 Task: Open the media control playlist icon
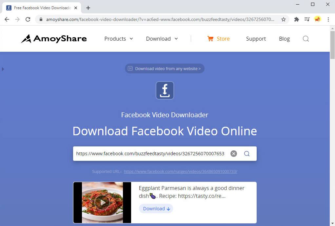point(307,19)
